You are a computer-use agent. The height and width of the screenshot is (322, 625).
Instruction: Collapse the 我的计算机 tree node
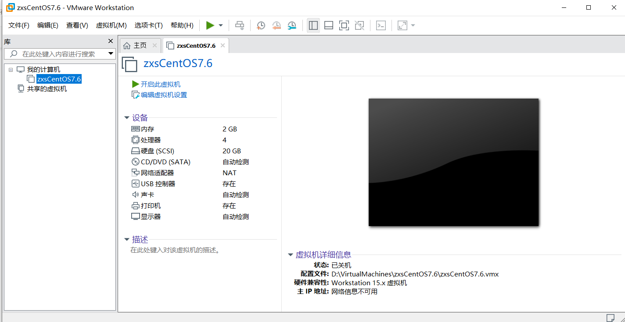[11, 70]
